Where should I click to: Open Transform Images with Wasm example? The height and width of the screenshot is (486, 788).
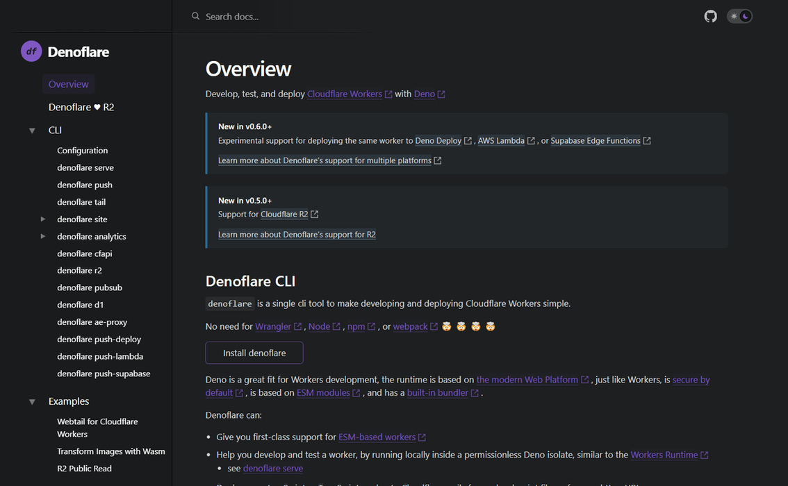pos(111,451)
